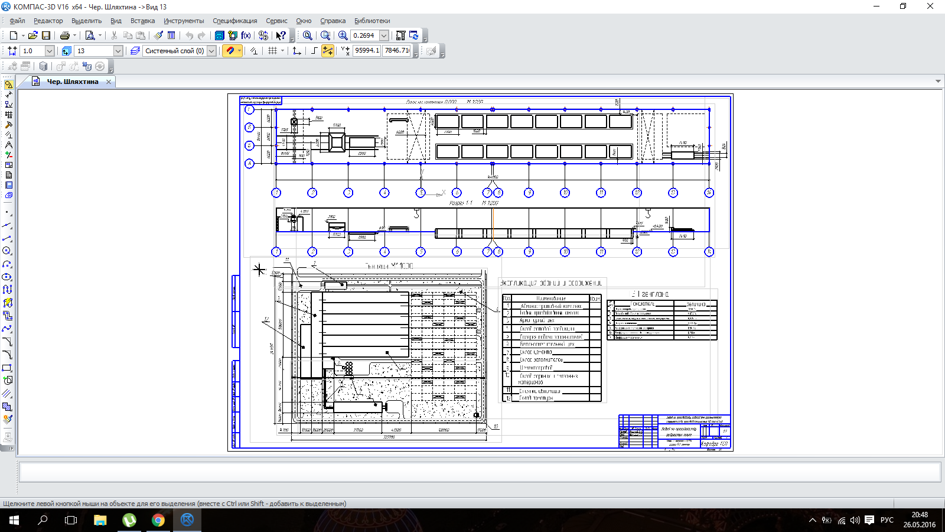The image size is (945, 532).
Task: Select the Geometry panel icon in left sidebar
Action: point(8,85)
